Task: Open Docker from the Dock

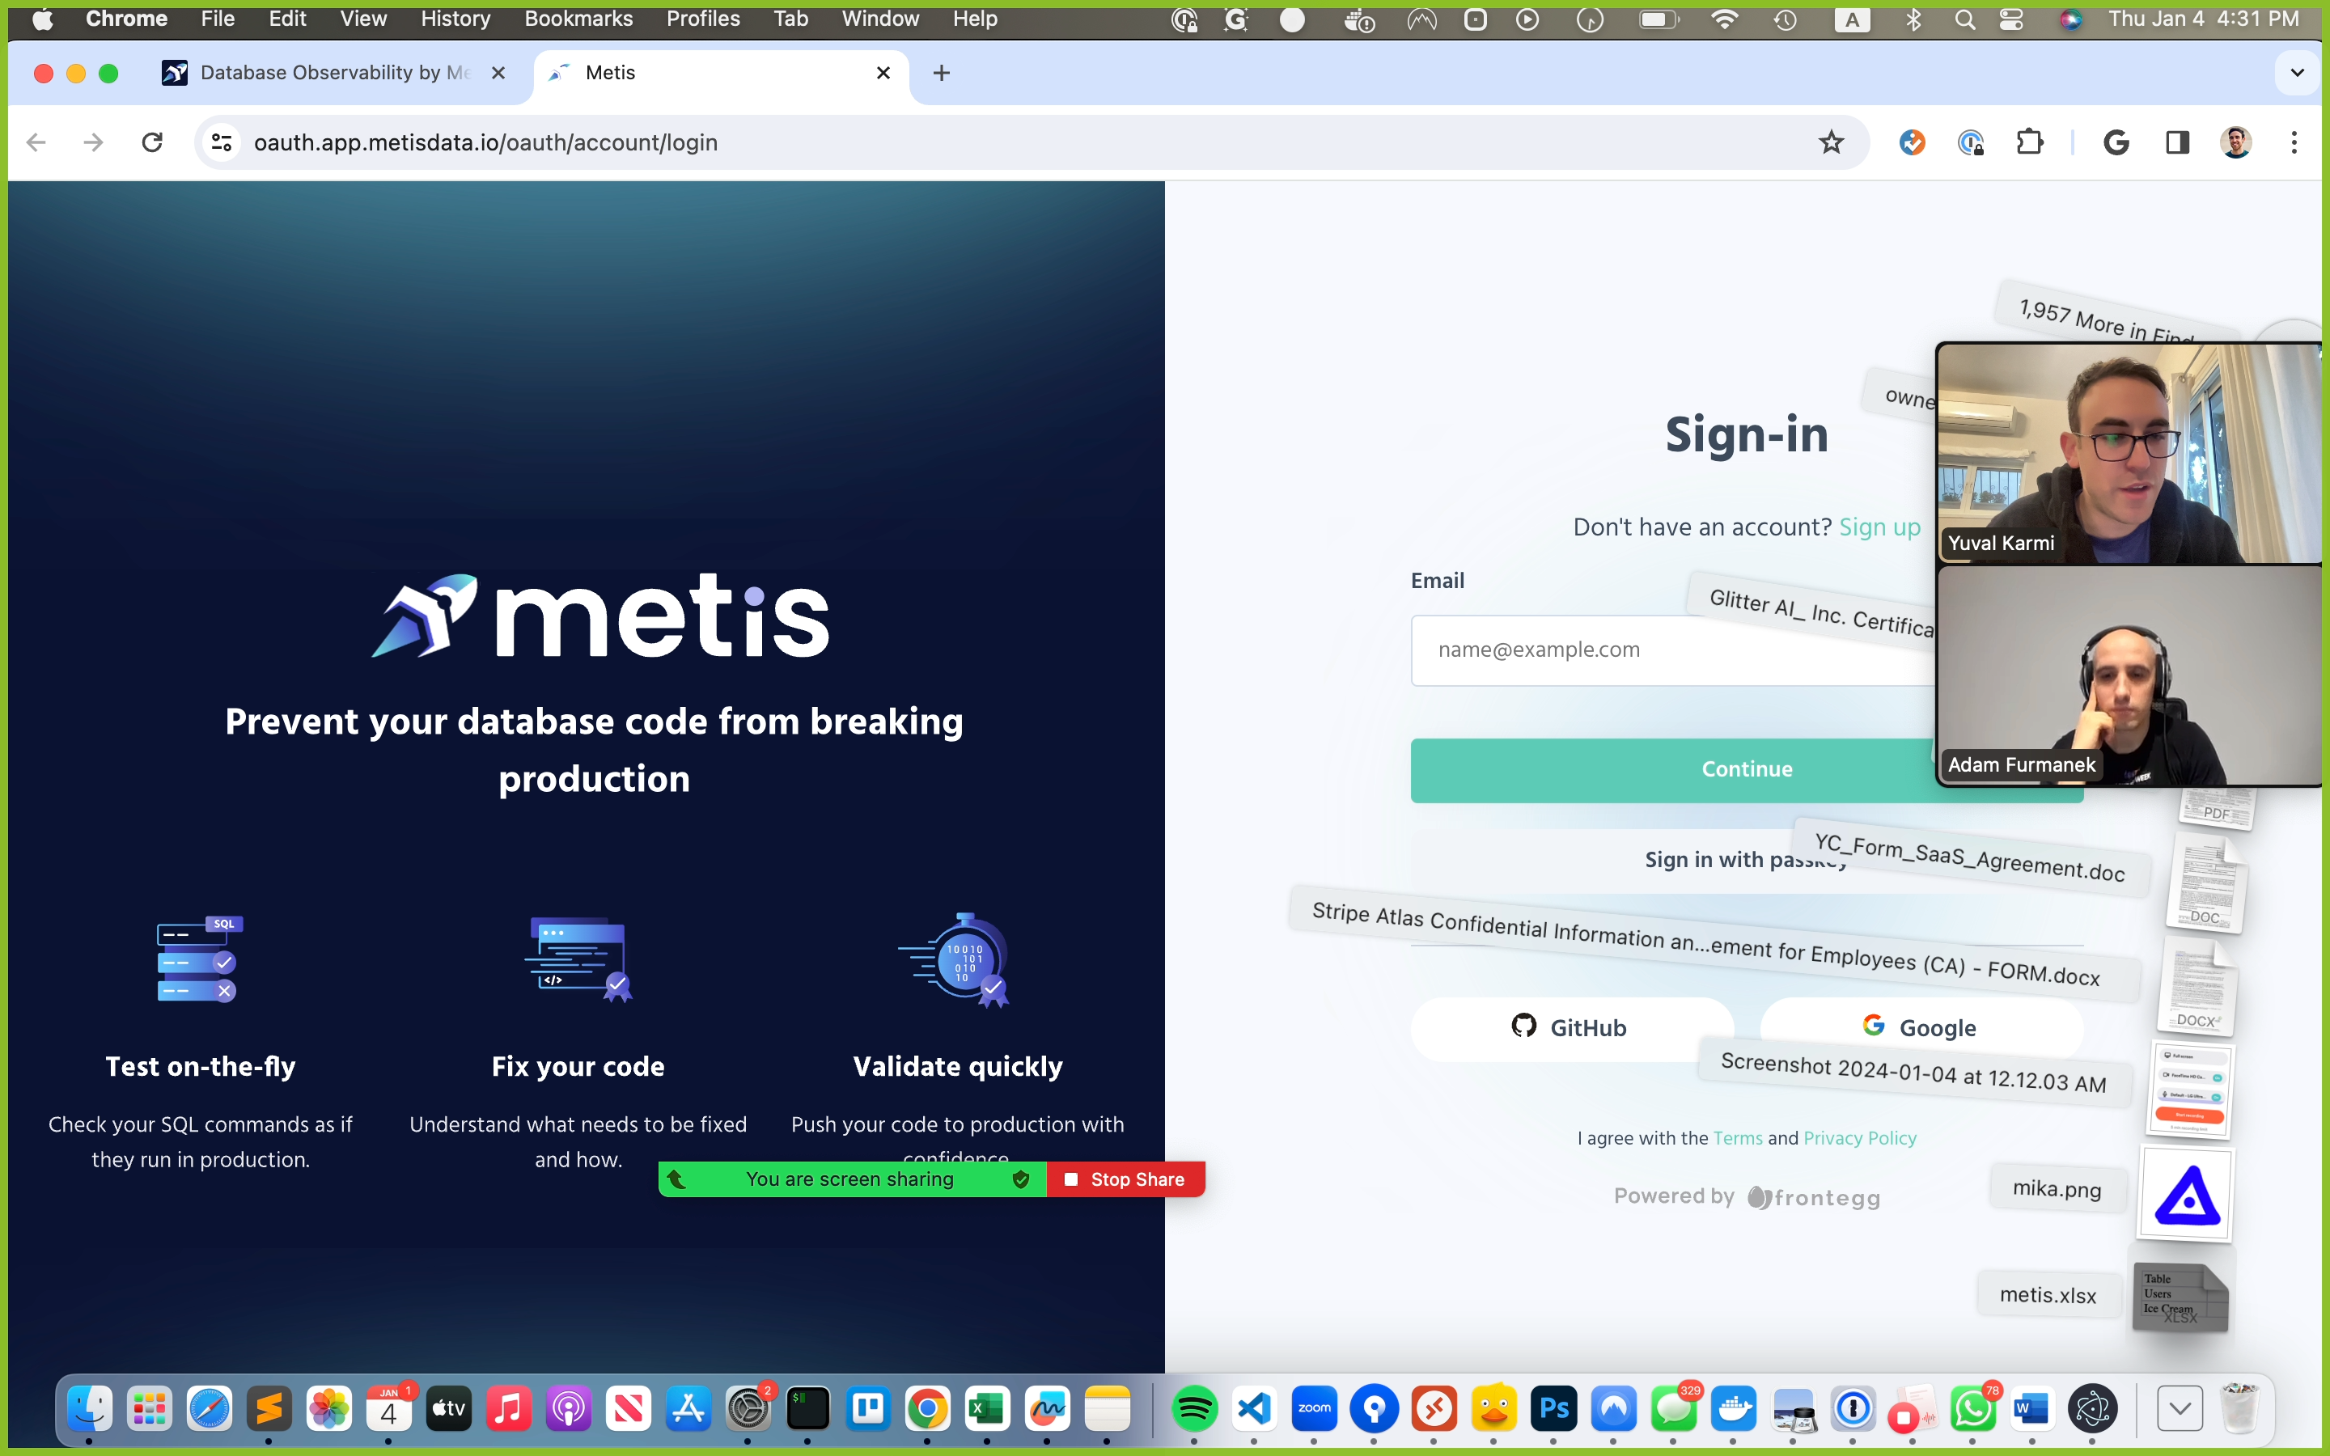Action: 1734,1410
